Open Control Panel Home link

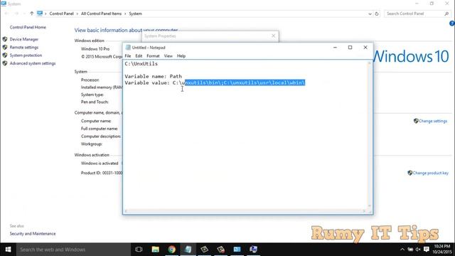pyautogui.click(x=28, y=27)
